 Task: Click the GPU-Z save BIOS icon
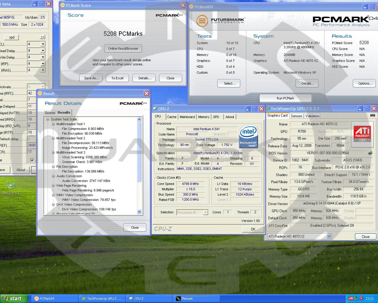pyautogui.click(x=370, y=153)
